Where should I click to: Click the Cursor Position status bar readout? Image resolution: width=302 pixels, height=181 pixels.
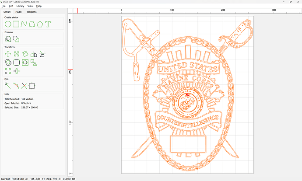pyautogui.click(x=38, y=179)
